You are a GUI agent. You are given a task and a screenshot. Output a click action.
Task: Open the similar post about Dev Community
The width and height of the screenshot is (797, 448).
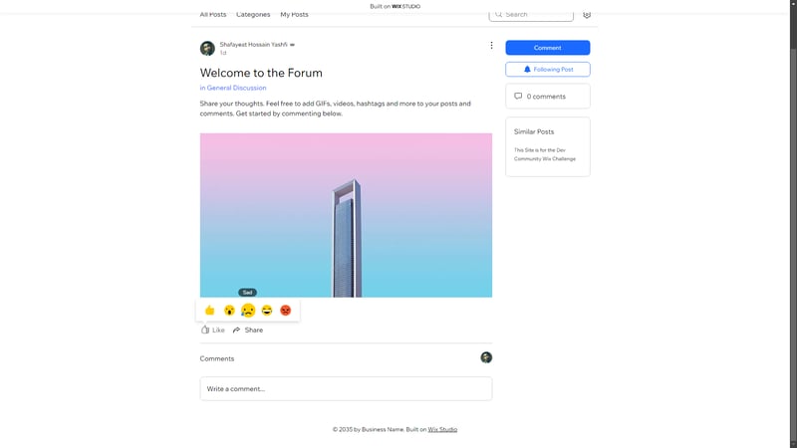tap(545, 154)
